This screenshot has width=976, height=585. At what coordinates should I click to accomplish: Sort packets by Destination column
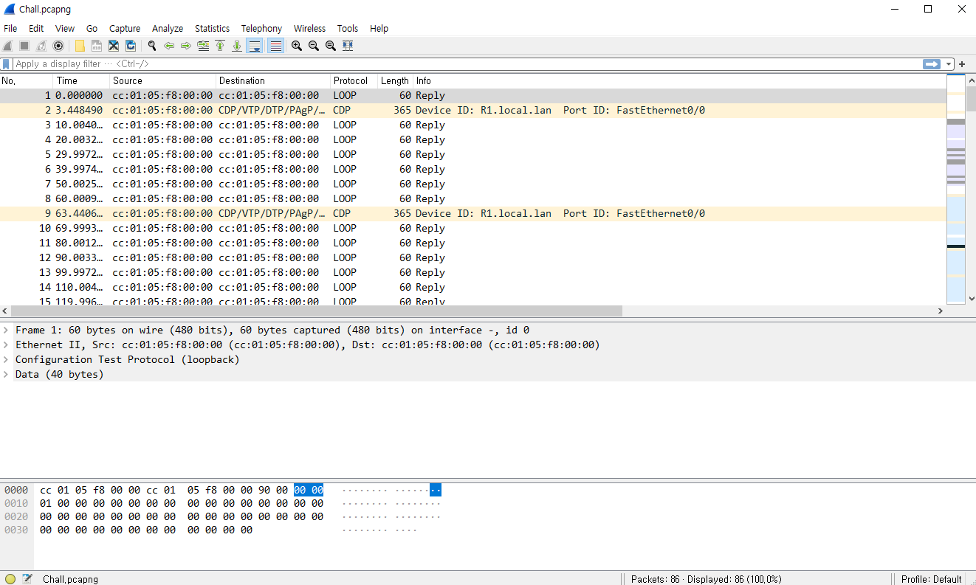273,80
